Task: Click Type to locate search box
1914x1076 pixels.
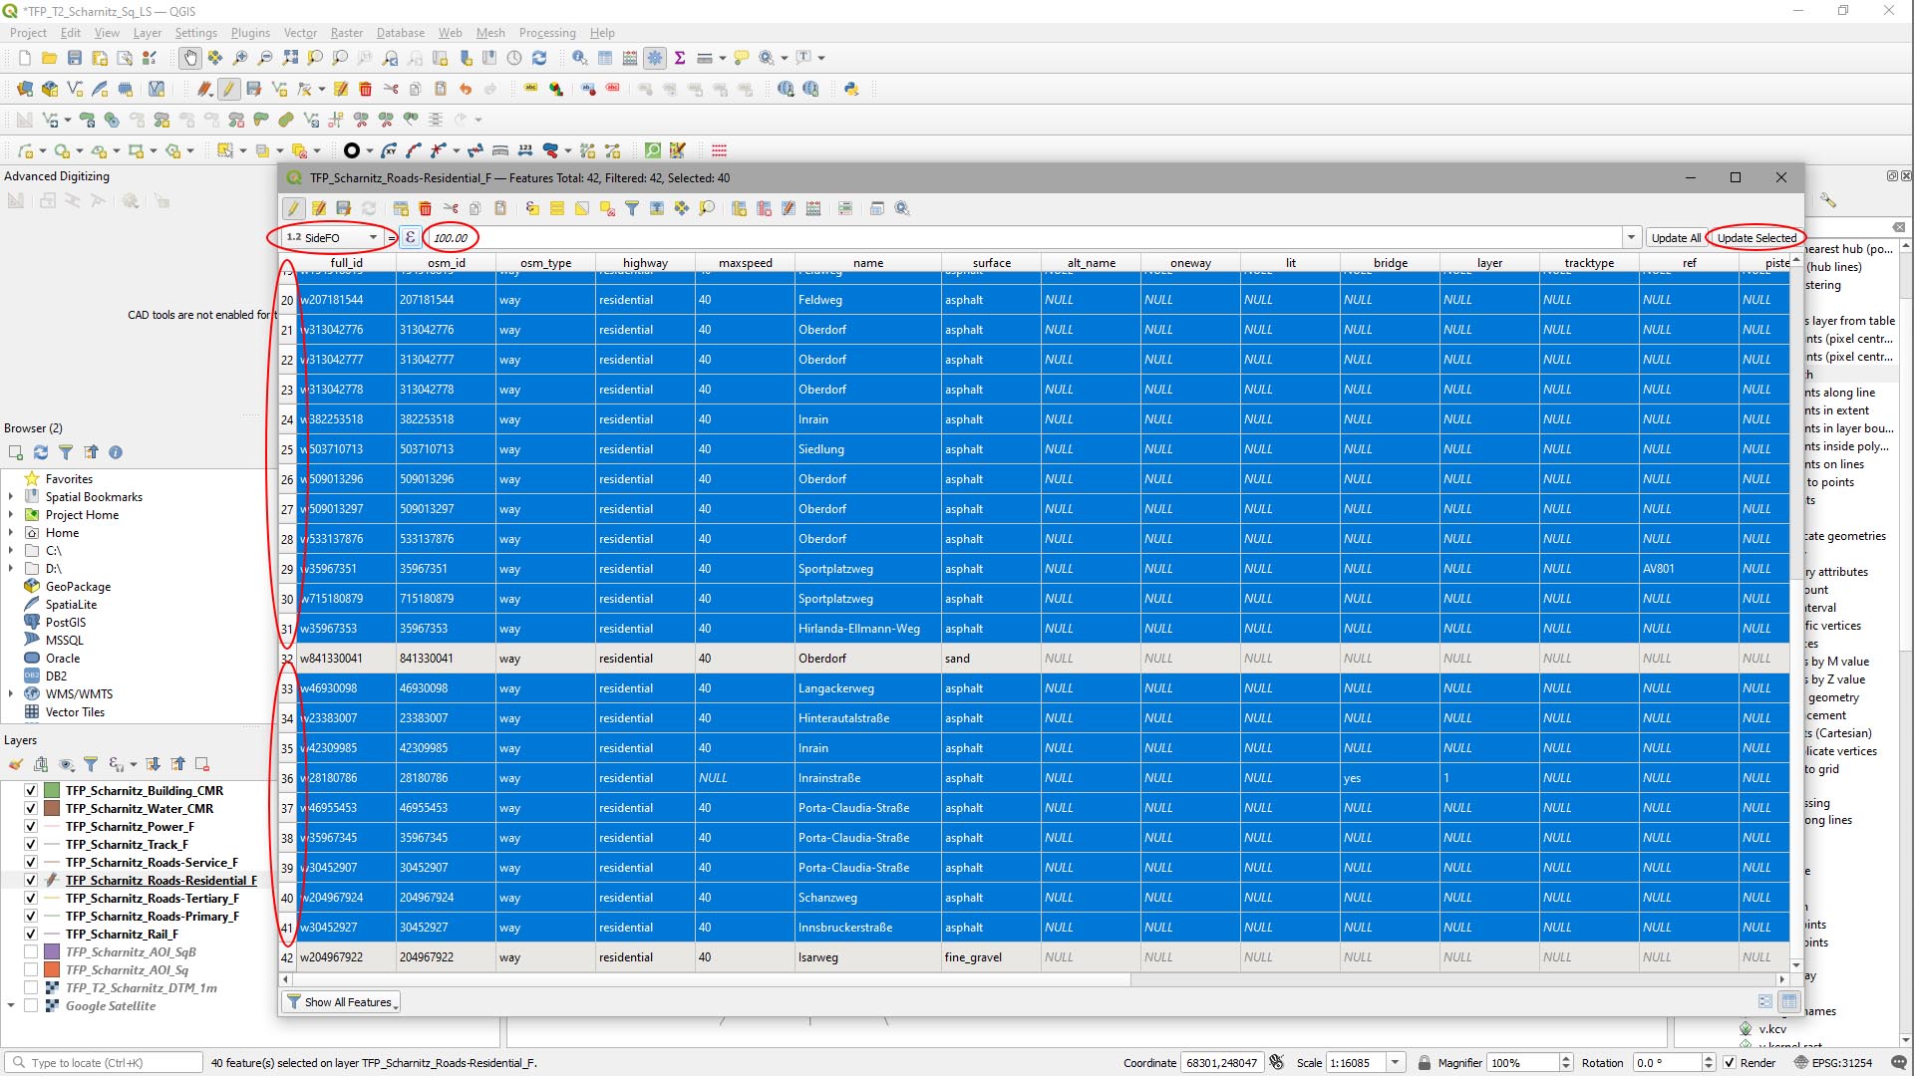Action: tap(104, 1063)
